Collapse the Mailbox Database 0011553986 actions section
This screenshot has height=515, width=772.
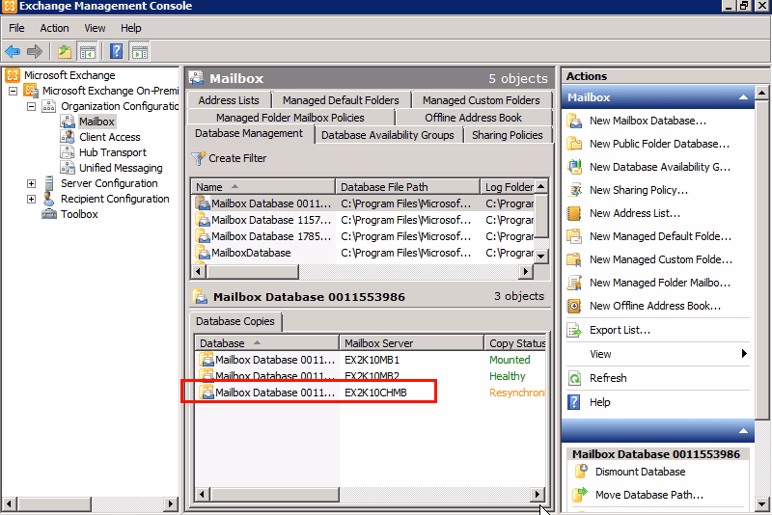point(743,431)
